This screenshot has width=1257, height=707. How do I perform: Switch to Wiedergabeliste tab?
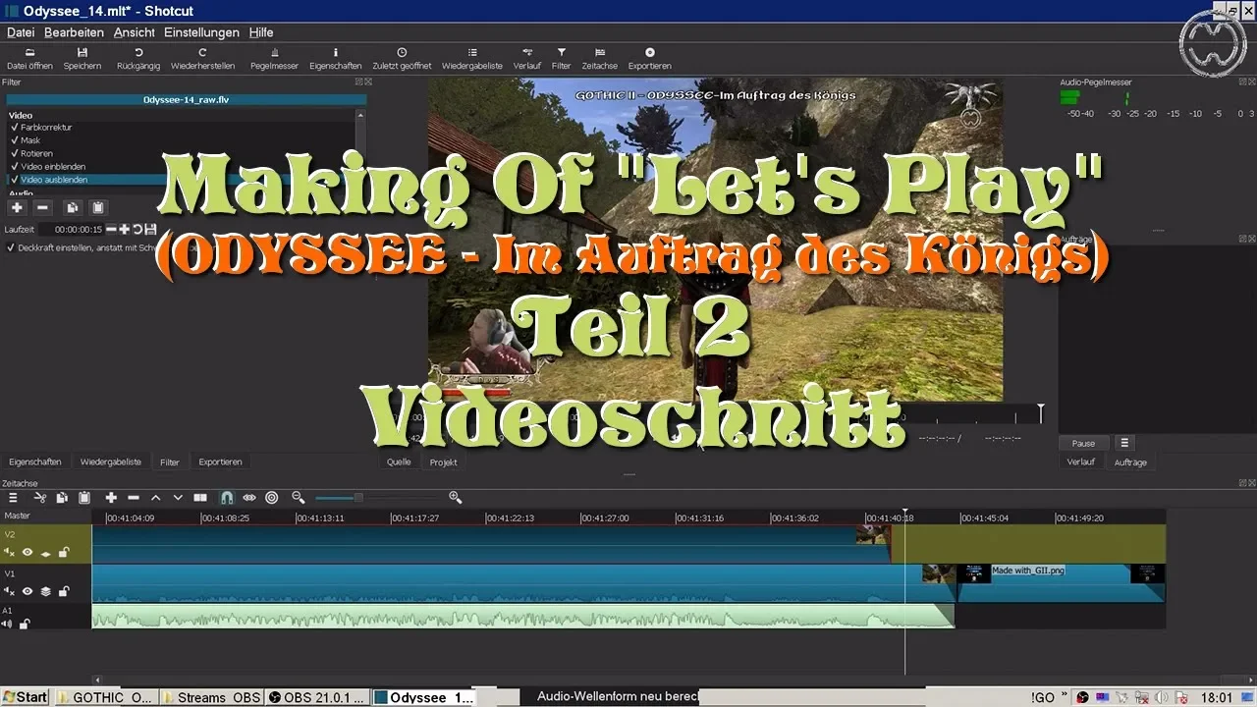pyautogui.click(x=111, y=462)
